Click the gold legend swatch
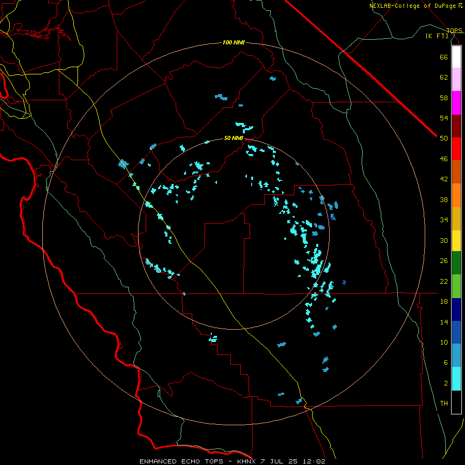The height and width of the screenshot is (465, 465). tap(456, 219)
